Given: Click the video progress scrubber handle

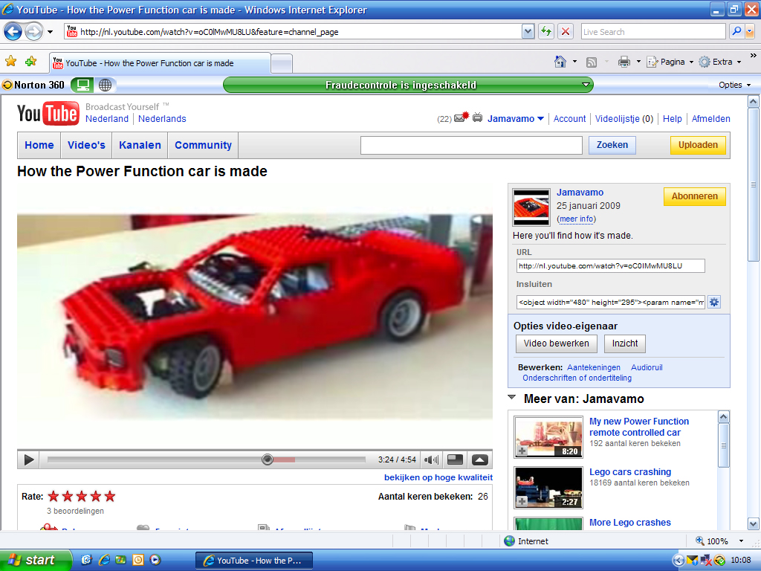Looking at the screenshot, I should [x=268, y=459].
